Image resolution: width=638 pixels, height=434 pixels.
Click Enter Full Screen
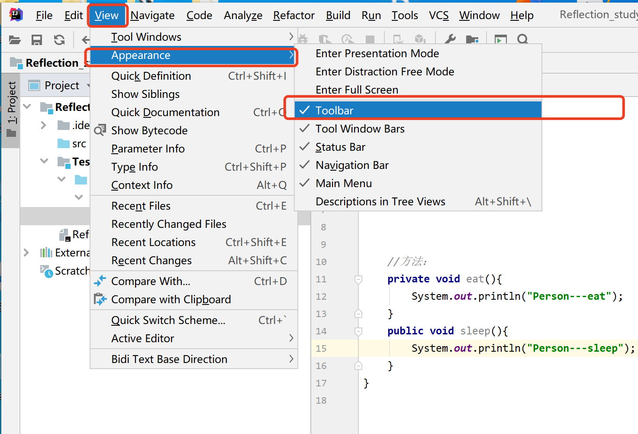coord(357,90)
